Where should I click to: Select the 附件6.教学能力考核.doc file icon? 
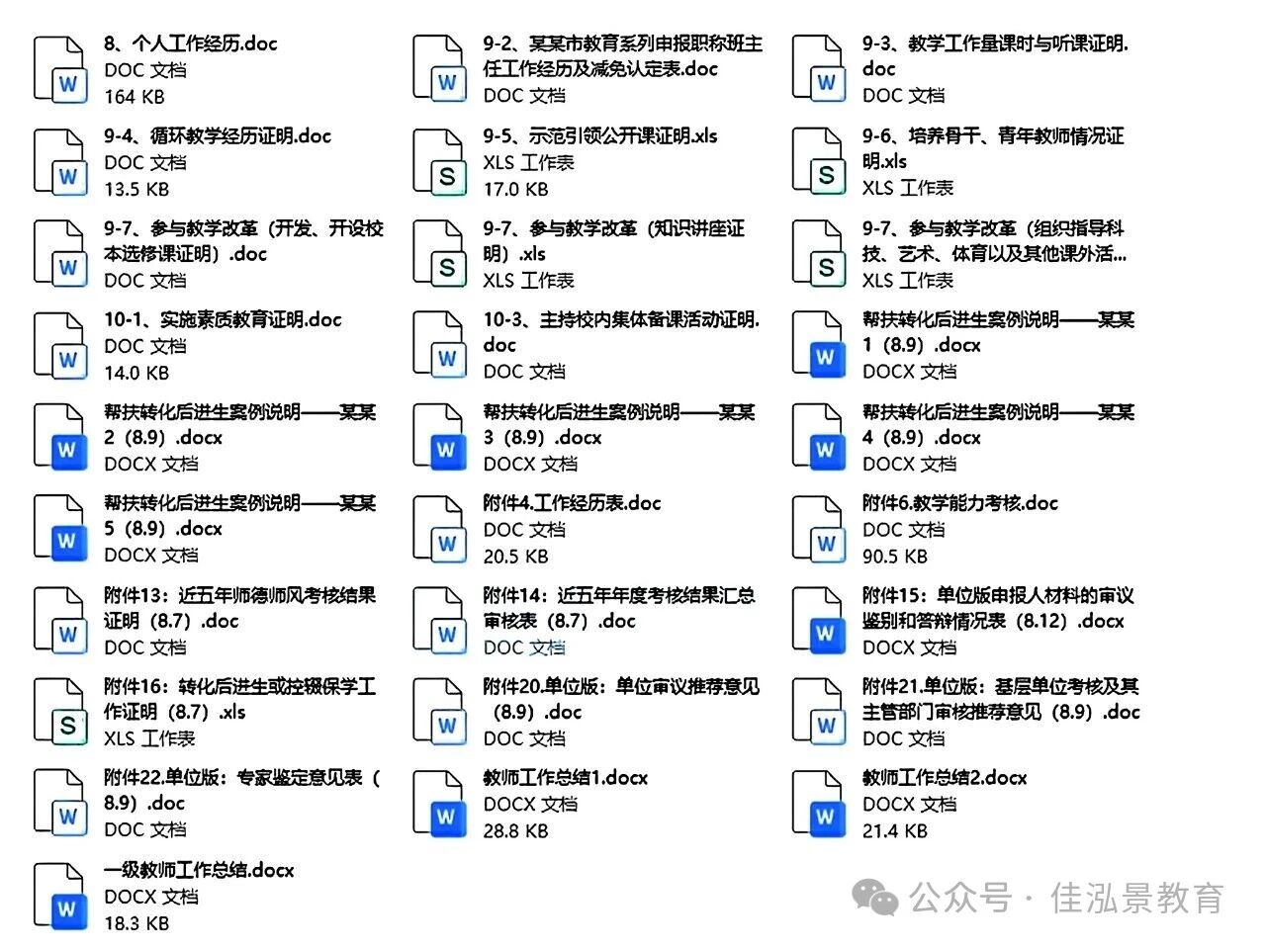pos(818,529)
